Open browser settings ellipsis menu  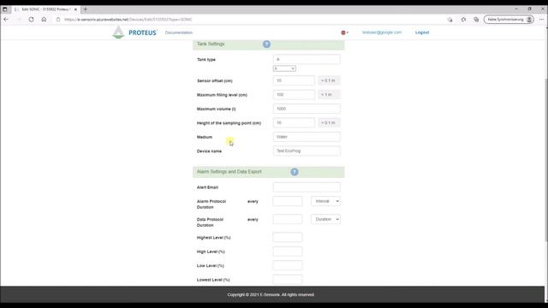(x=541, y=20)
